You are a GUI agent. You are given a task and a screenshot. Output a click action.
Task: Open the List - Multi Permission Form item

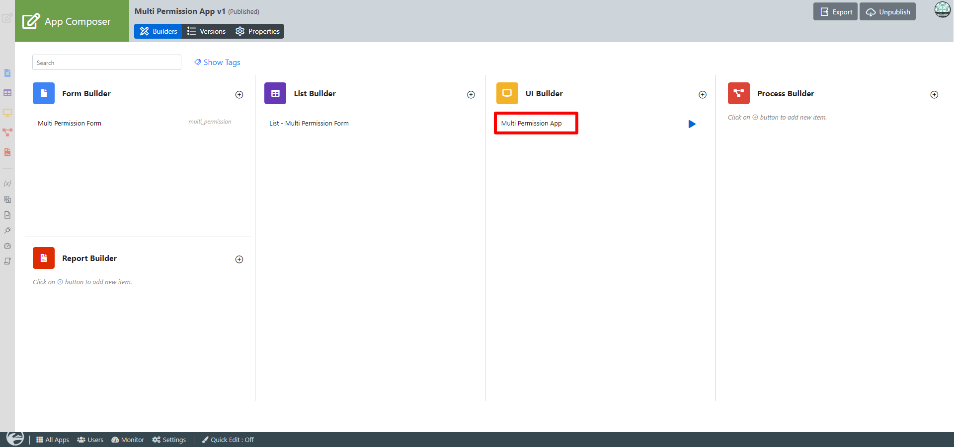(x=309, y=124)
